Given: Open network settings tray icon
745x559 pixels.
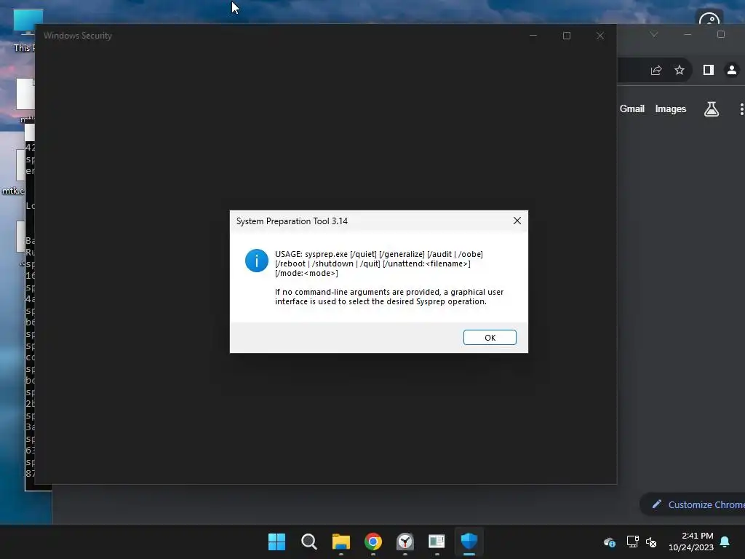Looking at the screenshot, I should click(x=632, y=542).
